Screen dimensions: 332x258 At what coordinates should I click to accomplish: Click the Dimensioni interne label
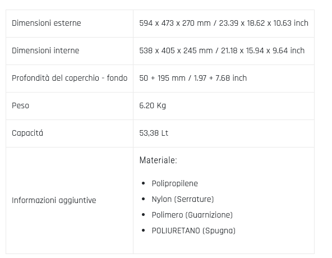(x=45, y=50)
